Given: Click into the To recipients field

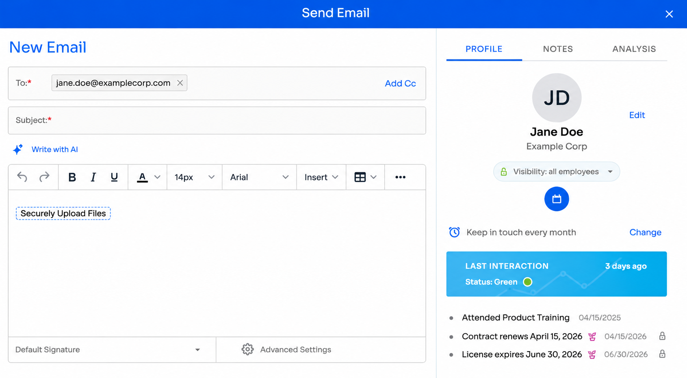Looking at the screenshot, I should [x=217, y=83].
